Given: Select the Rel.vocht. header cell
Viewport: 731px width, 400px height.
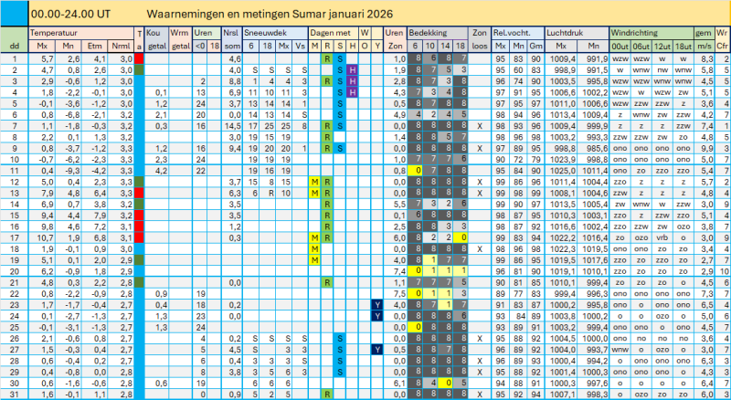Looking at the screenshot, I should 518,33.
